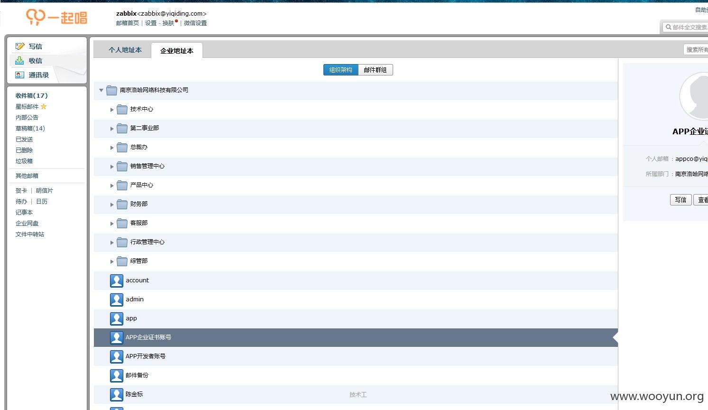Click the 微信设置 link
708x410 pixels.
195,23
